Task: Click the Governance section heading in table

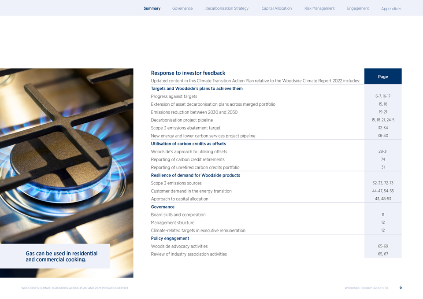Action: pos(163,207)
